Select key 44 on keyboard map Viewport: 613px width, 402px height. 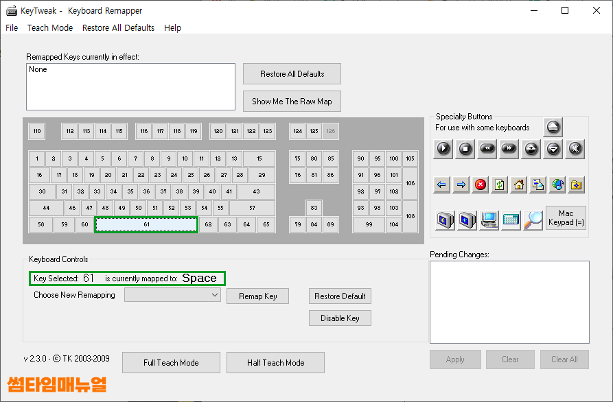tap(46, 208)
